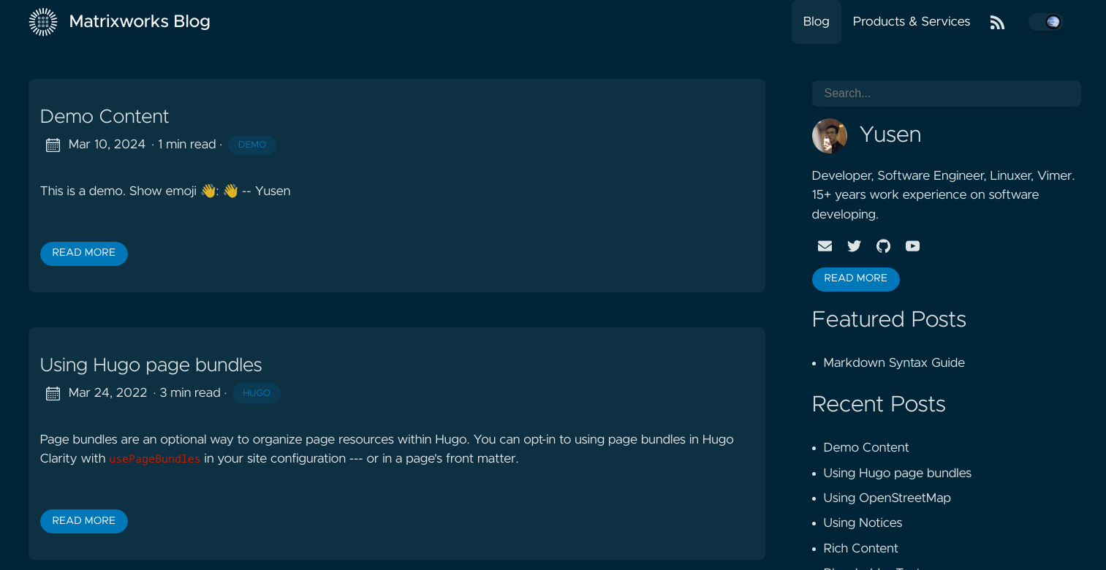Open the Demo Content post title
The width and height of the screenshot is (1106, 570).
(x=105, y=117)
